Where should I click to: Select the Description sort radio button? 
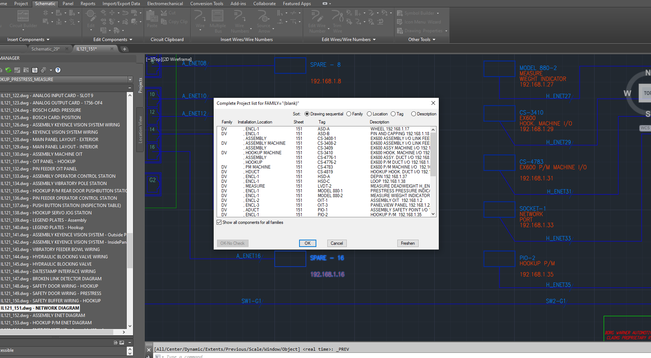[413, 114]
